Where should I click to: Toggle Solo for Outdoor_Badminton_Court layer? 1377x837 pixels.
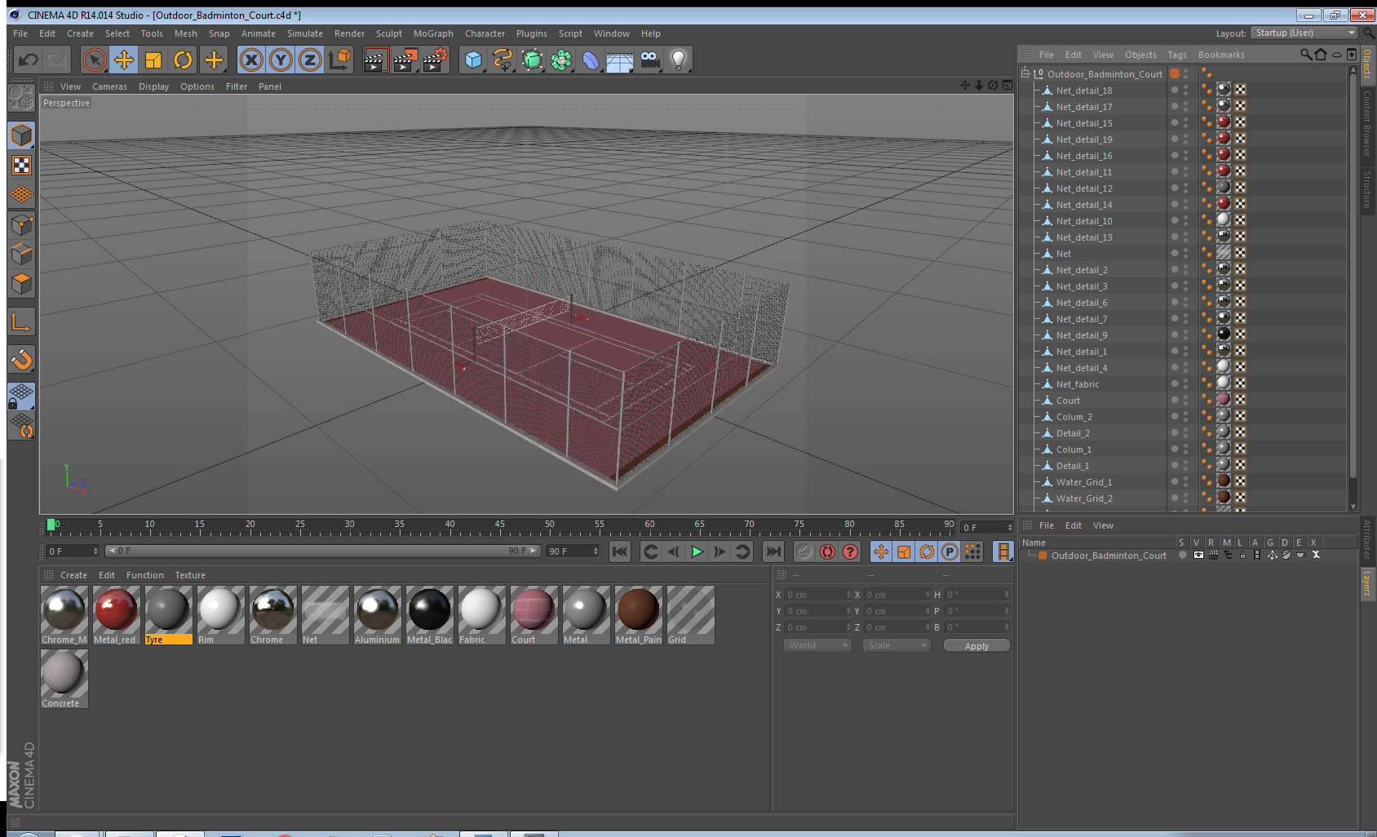(x=1181, y=556)
